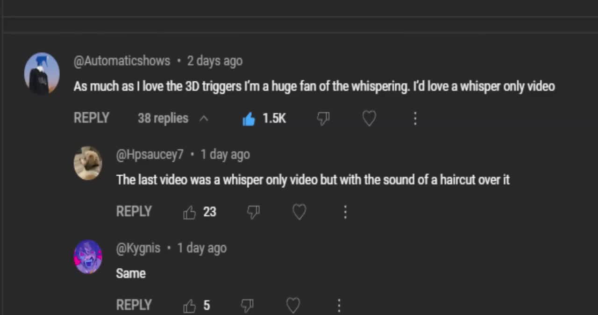Collapse the 38 replies thread
The height and width of the screenshot is (315, 598).
point(172,119)
